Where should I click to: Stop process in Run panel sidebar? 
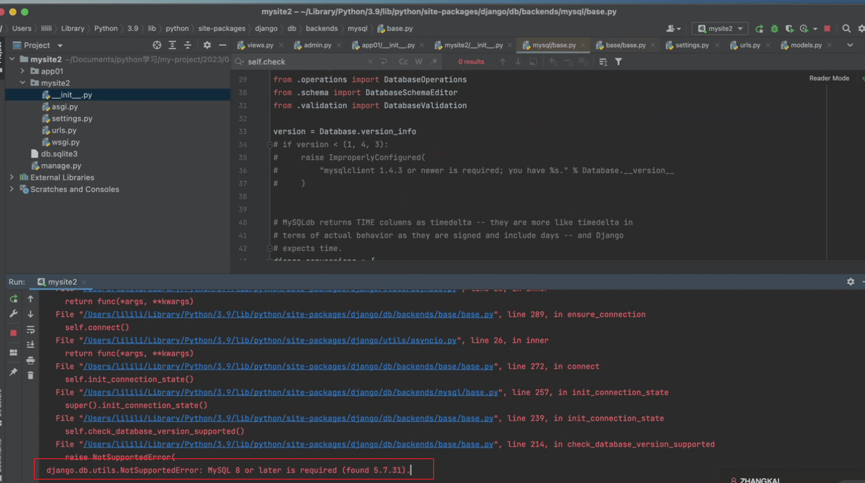13,333
